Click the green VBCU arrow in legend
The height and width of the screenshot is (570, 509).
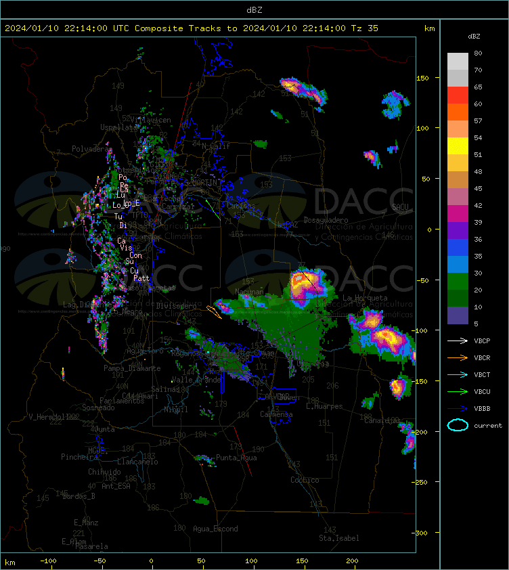coord(458,391)
